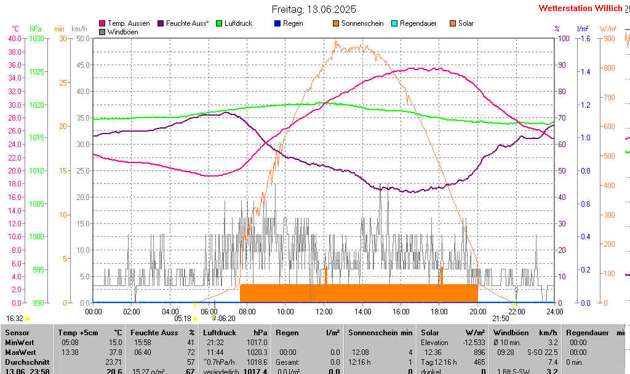Click the 1030 top pressure axis value

pos(36,39)
